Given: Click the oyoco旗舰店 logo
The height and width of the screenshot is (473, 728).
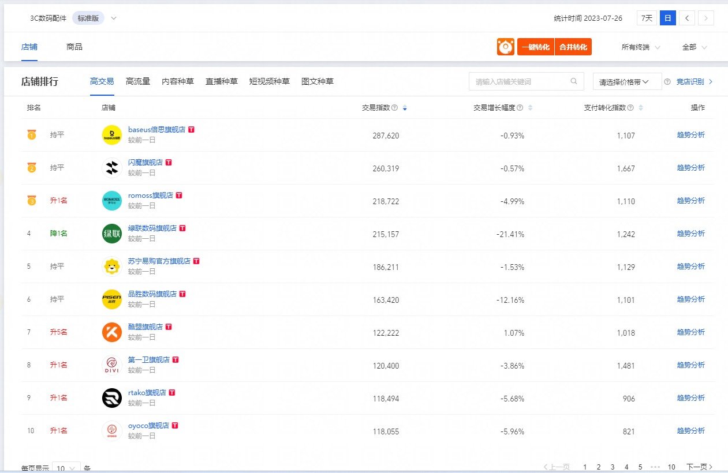Looking at the screenshot, I should coord(112,431).
